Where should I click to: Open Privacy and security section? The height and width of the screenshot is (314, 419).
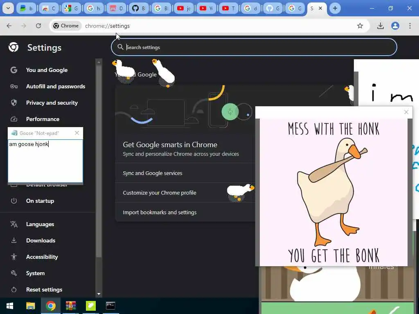coord(52,103)
